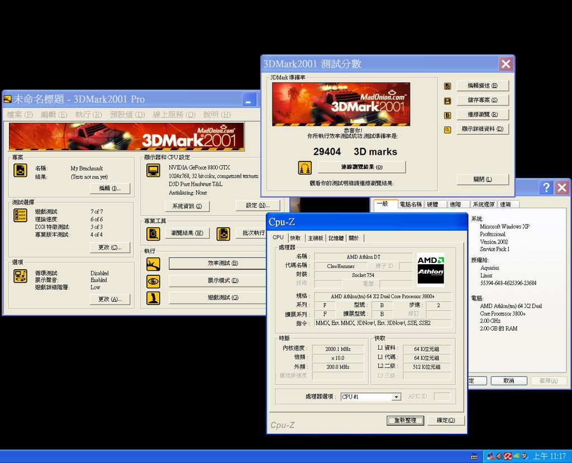This screenshot has width=572, height=463.
Task: Click the keyboard language bar tray icon
Action: pyautogui.click(x=474, y=456)
